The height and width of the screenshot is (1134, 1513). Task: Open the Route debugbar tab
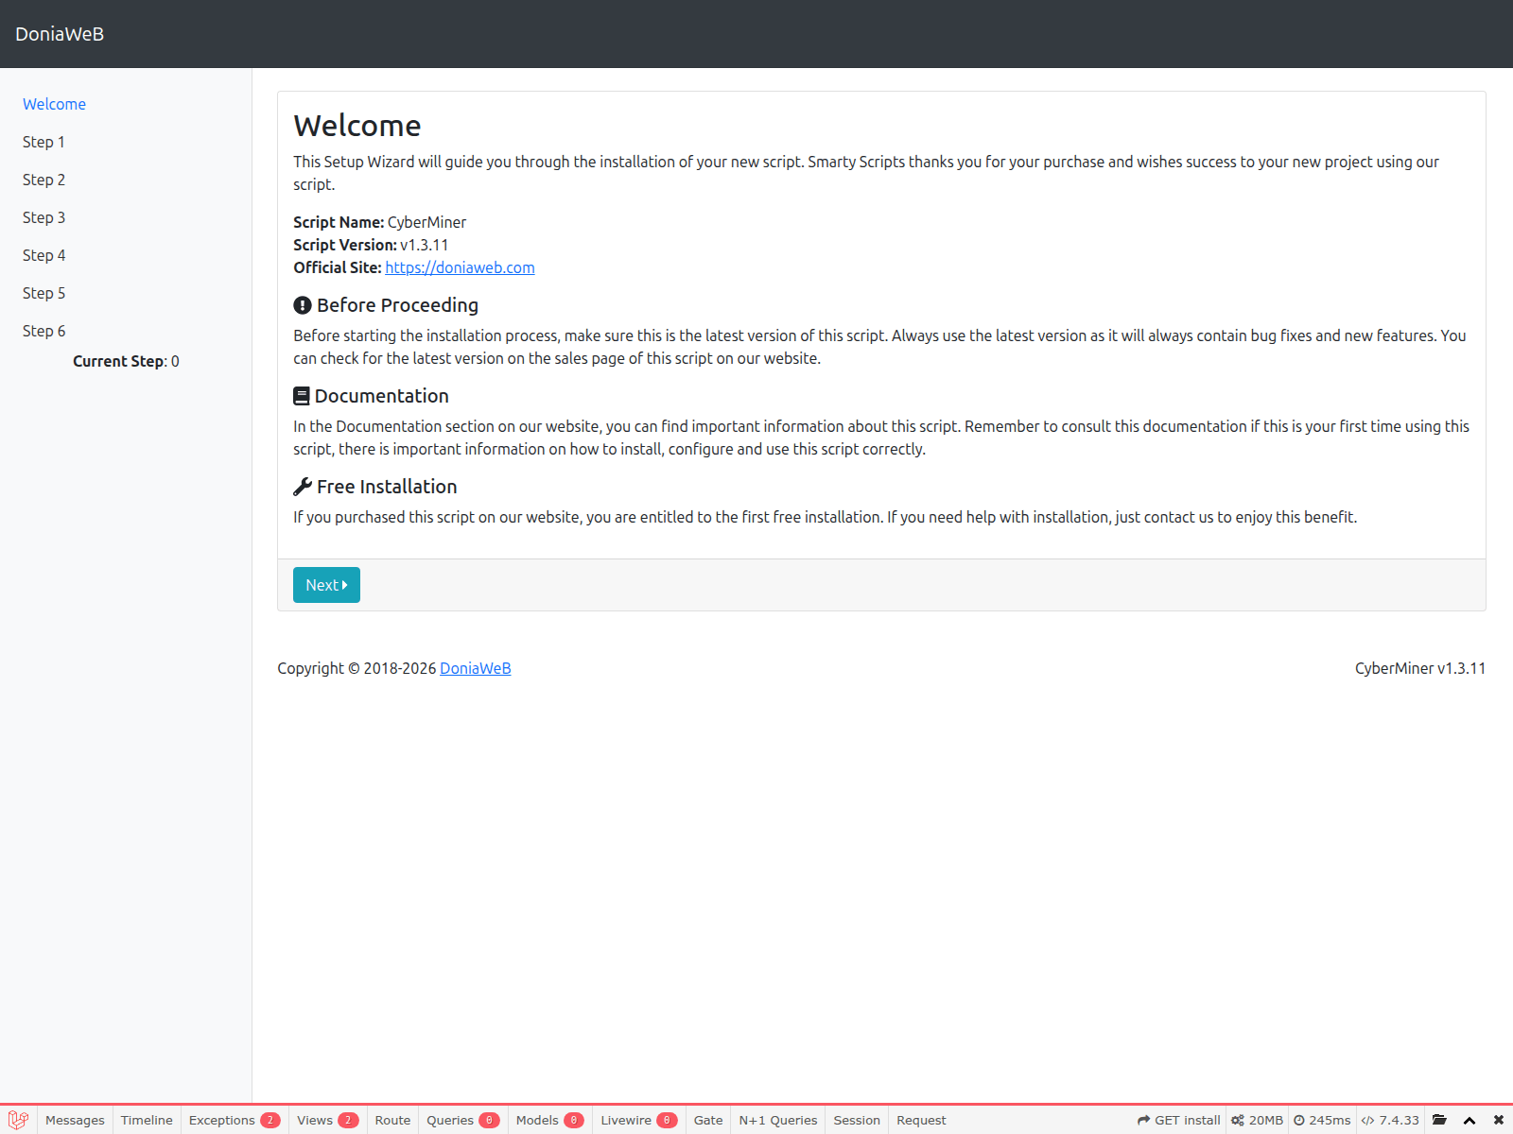pos(392,1120)
